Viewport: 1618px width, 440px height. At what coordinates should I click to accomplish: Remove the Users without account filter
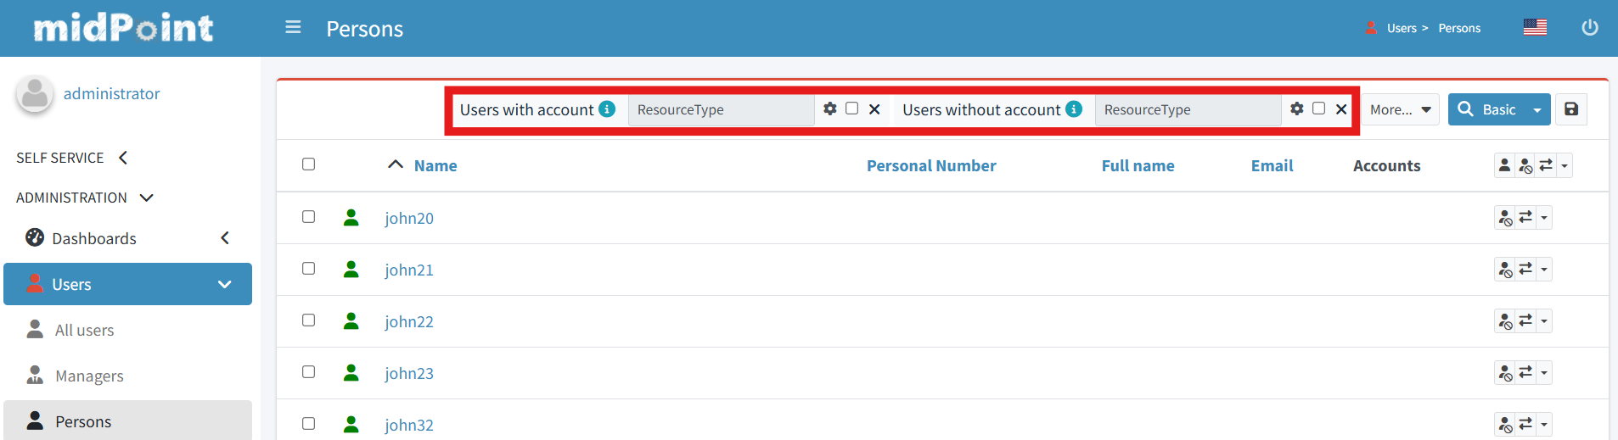click(1341, 109)
